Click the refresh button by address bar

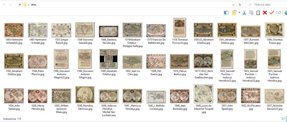[240, 5]
